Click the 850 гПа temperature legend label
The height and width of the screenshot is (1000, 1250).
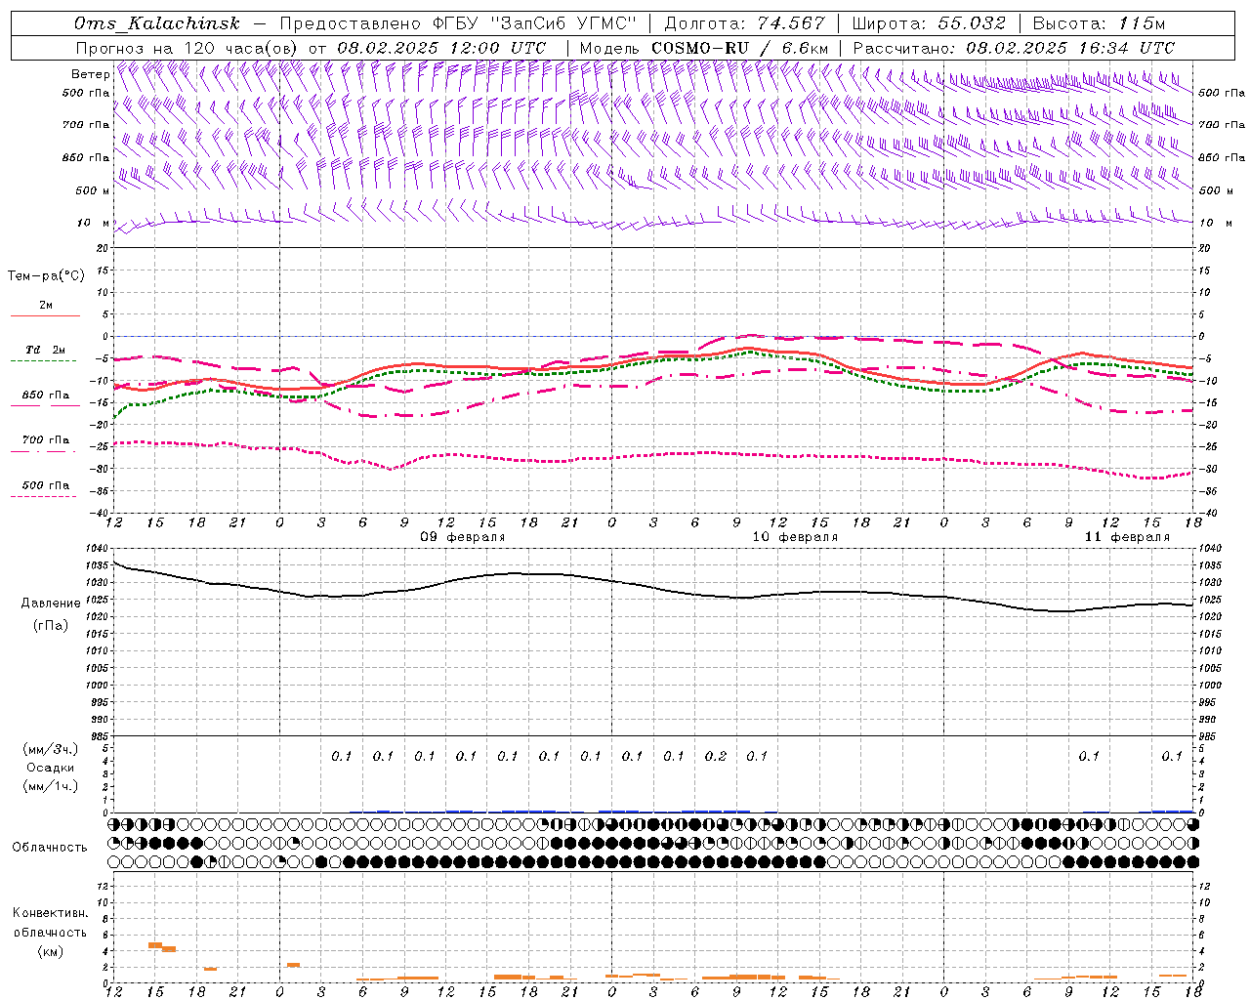46,396
